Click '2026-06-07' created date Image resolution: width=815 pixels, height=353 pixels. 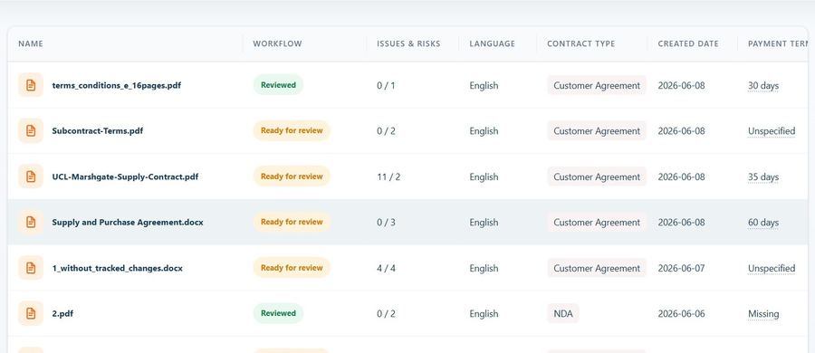(x=681, y=268)
